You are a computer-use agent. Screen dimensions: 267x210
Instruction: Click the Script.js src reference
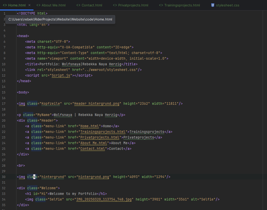click(x=61, y=75)
